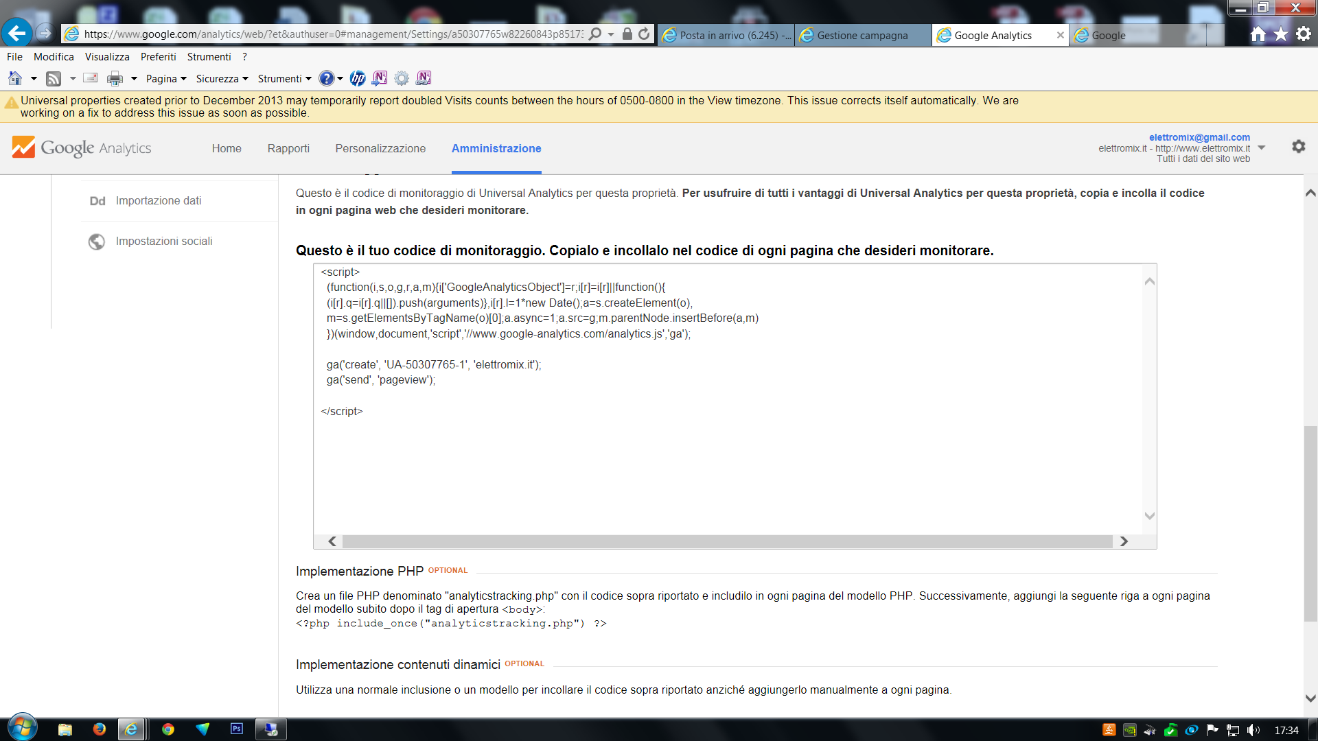Click the code box scroll right arrow

point(1124,541)
